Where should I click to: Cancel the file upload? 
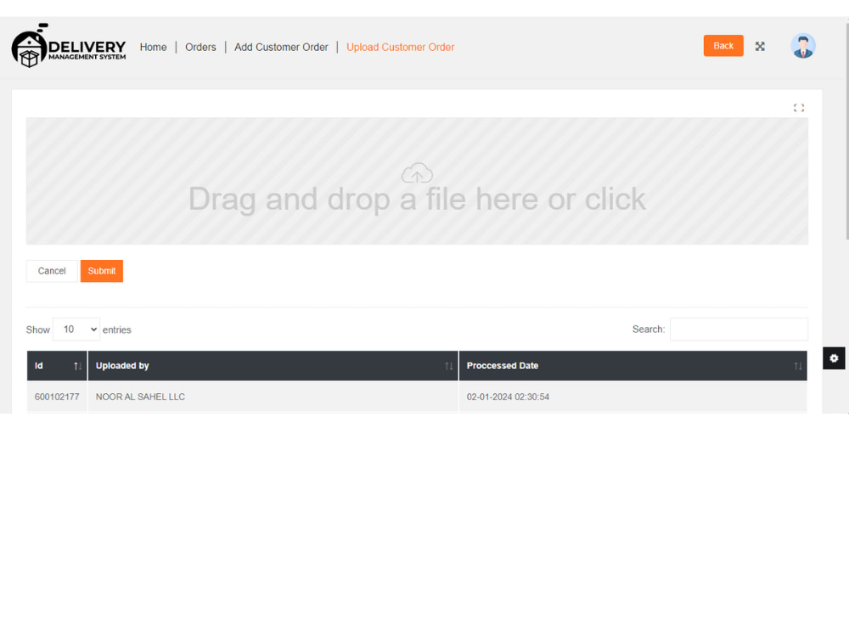[x=52, y=271]
